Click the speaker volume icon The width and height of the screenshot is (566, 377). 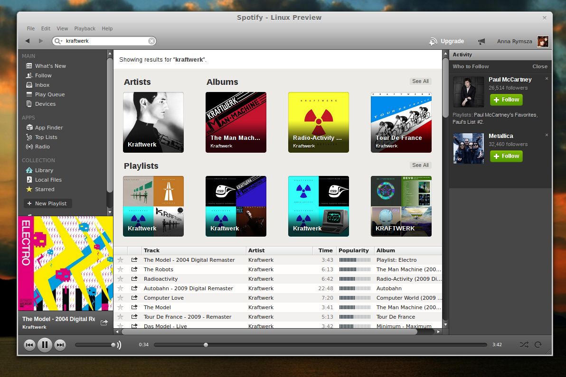tap(119, 345)
